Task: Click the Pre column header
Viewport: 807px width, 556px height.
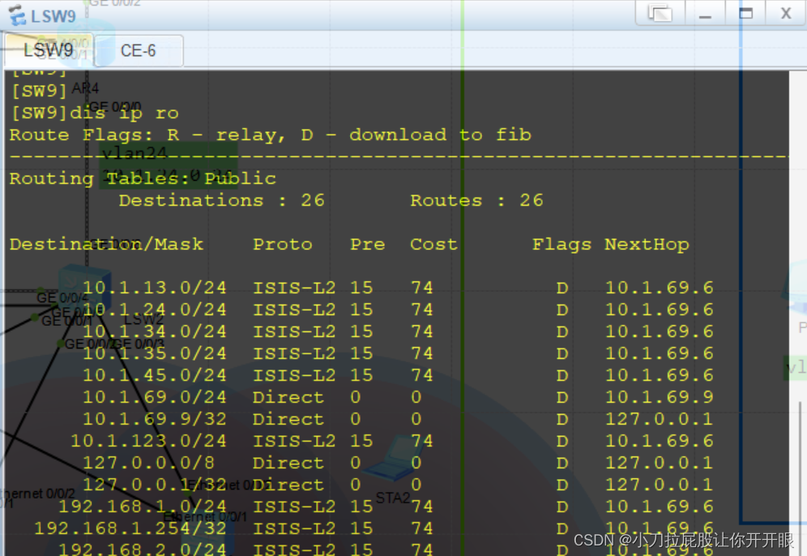Action: coord(368,244)
